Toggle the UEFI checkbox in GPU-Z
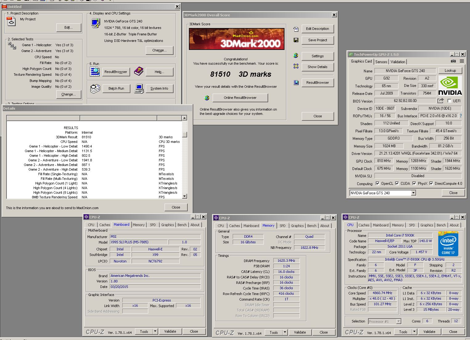The width and height of the screenshot is (470, 340). pos(449,101)
